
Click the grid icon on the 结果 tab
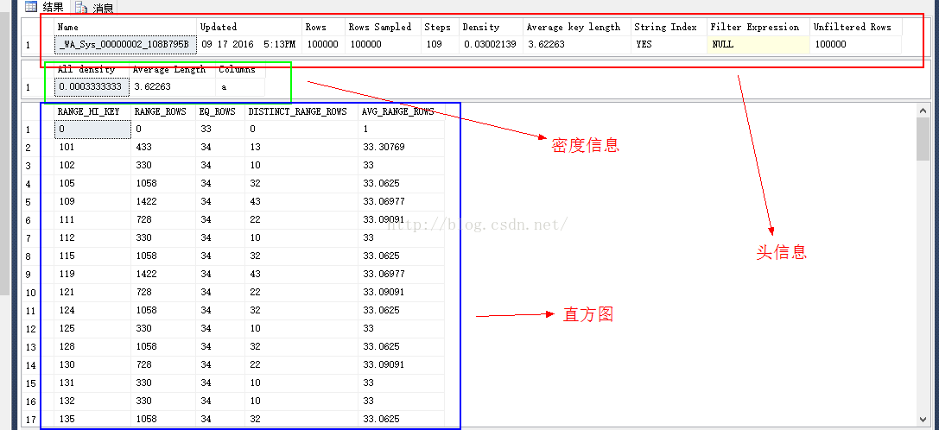coord(31,7)
